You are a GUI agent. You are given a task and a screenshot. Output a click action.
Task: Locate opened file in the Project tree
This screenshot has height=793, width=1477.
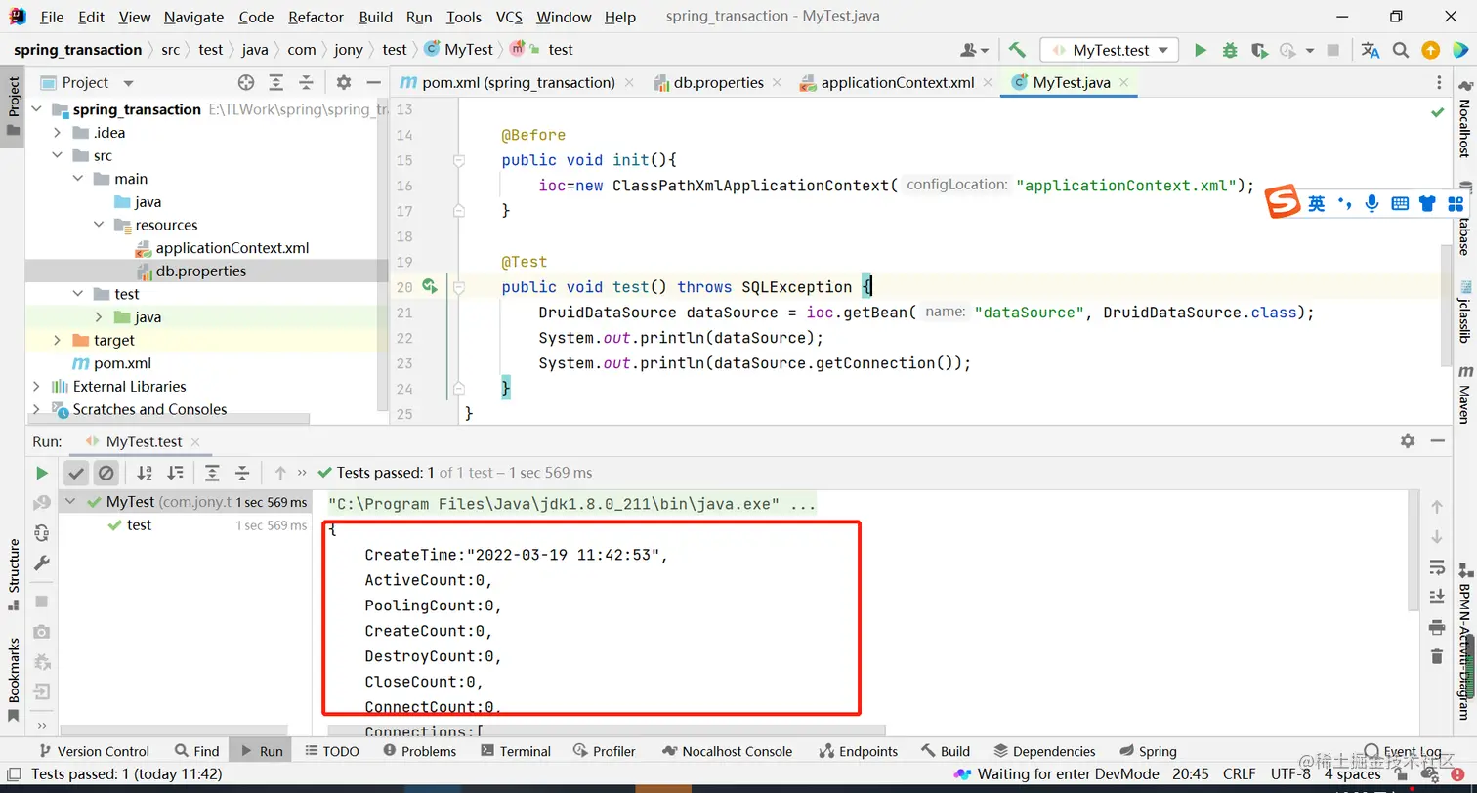246,83
